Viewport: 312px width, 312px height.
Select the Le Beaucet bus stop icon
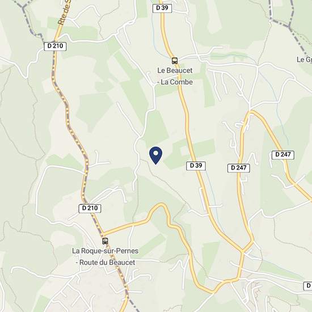coord(175,61)
